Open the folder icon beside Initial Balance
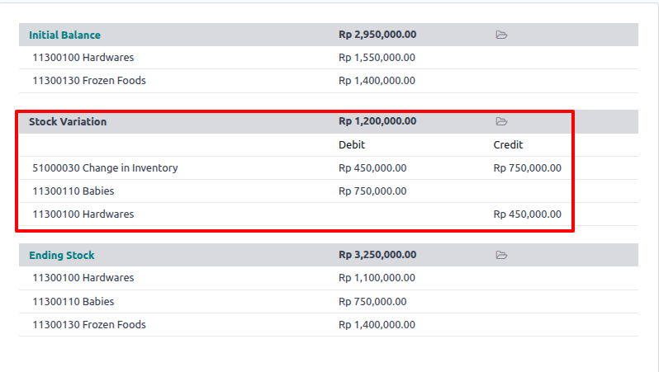659x372 pixels. tap(501, 35)
